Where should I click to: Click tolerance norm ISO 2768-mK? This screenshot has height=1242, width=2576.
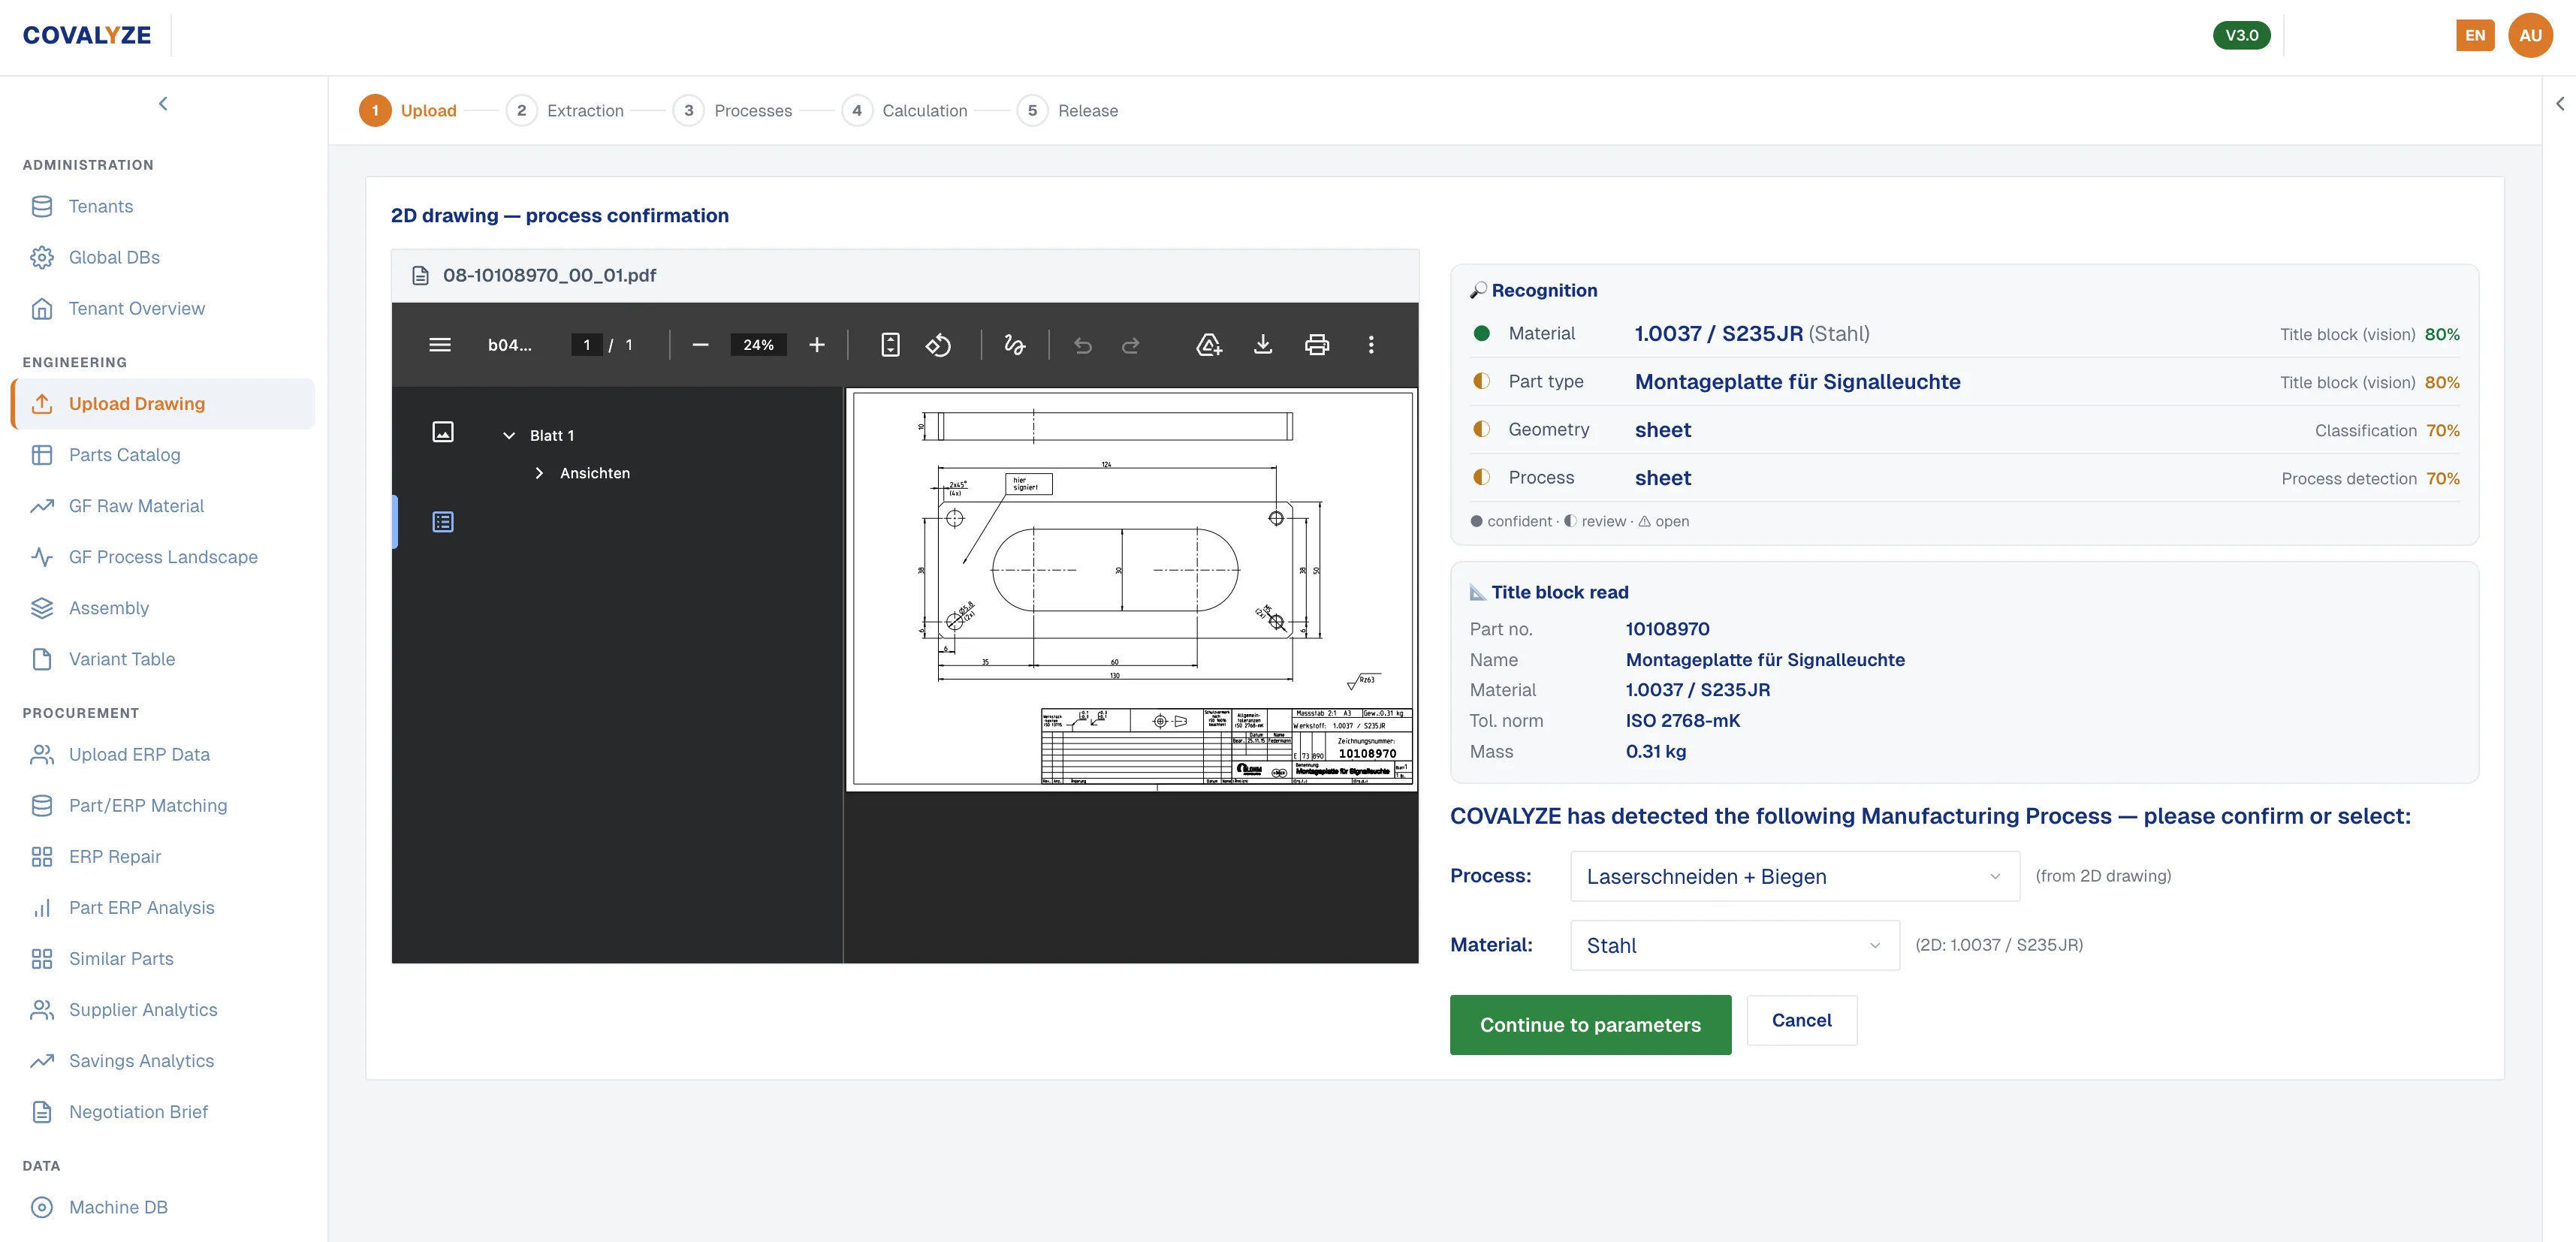(1682, 721)
